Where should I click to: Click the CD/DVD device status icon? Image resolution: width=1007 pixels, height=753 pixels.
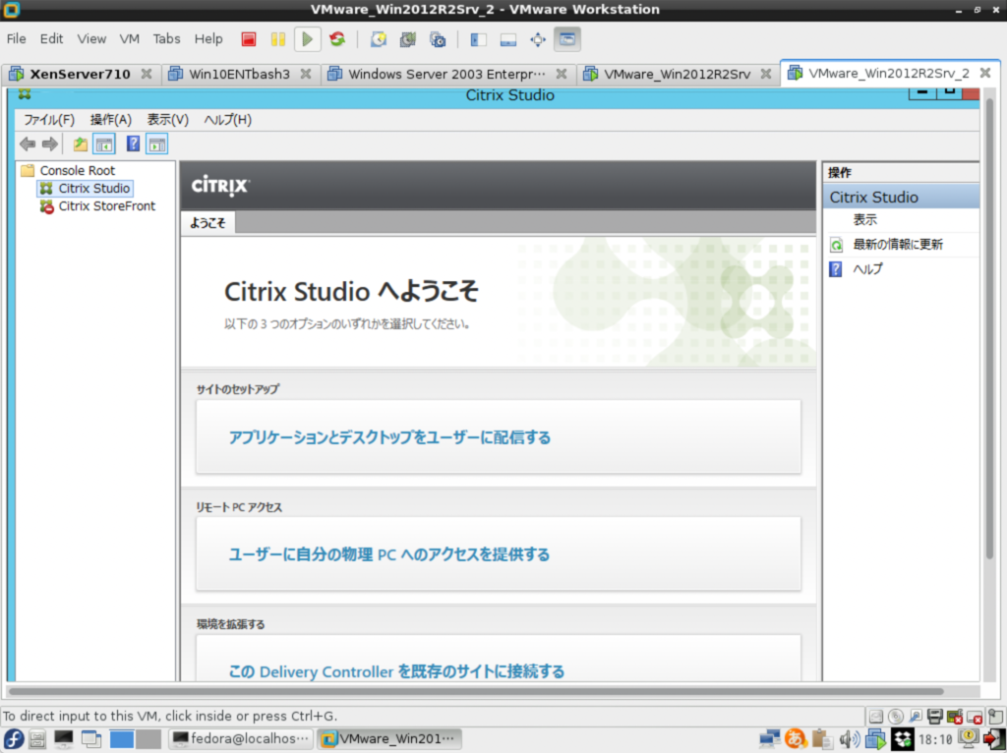coord(896,716)
